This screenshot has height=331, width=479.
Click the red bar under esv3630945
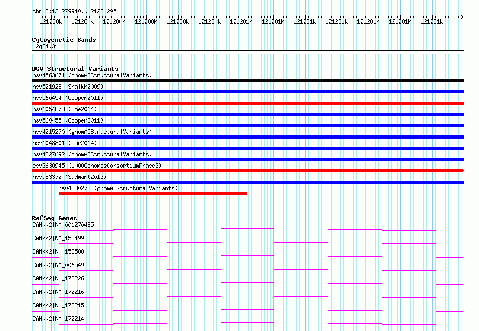[x=248, y=171]
